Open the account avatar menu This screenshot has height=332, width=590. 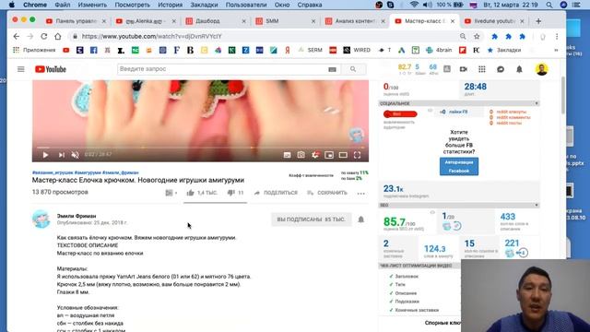(x=542, y=69)
